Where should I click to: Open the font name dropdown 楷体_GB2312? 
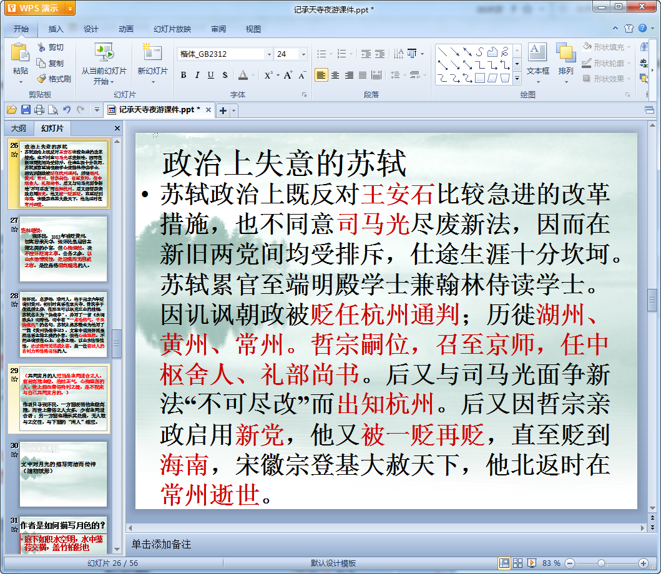click(269, 54)
